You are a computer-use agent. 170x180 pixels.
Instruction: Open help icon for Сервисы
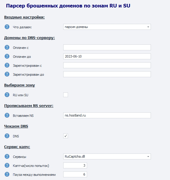(x=7, y=156)
